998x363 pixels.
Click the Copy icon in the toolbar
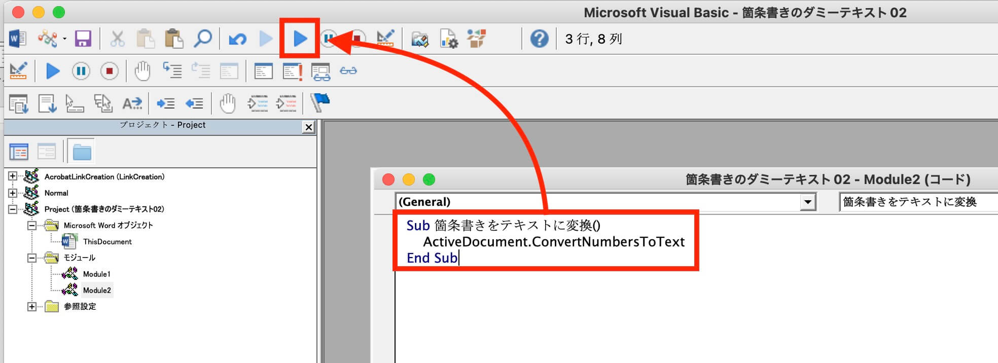tap(146, 39)
